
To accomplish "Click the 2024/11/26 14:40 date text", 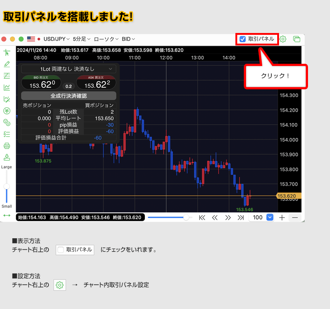I will pos(36,50).
